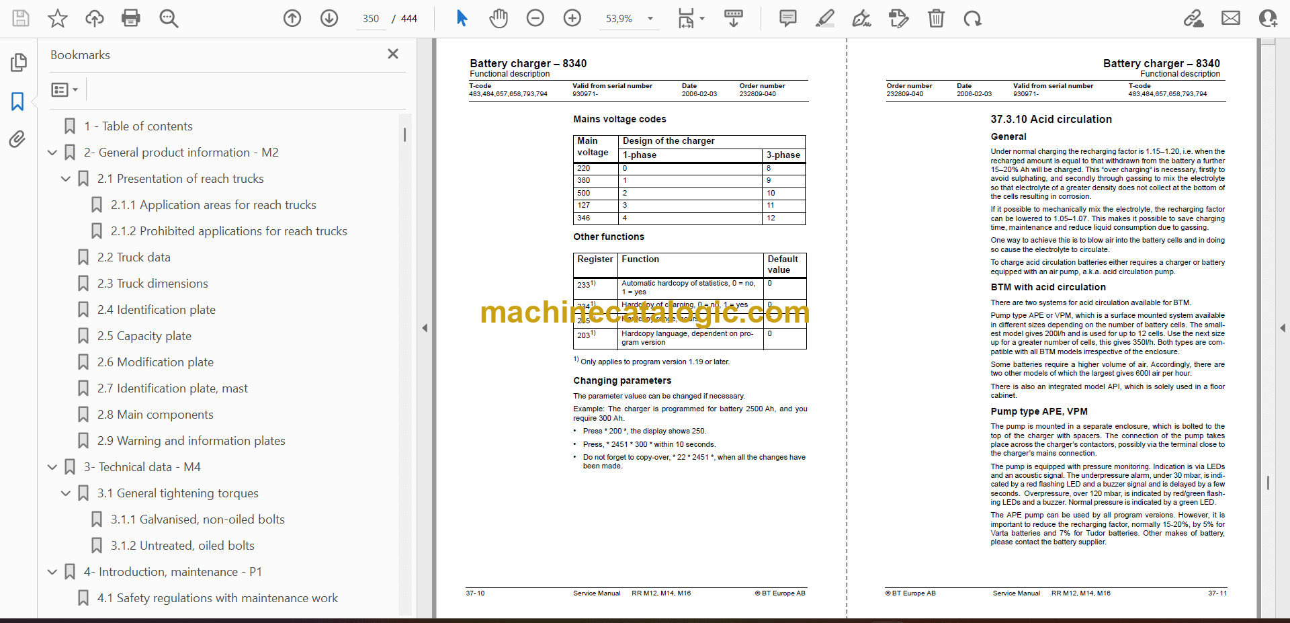Viewport: 1290px width, 623px height.
Task: Open bookmarks options dropdown menu
Action: click(64, 89)
